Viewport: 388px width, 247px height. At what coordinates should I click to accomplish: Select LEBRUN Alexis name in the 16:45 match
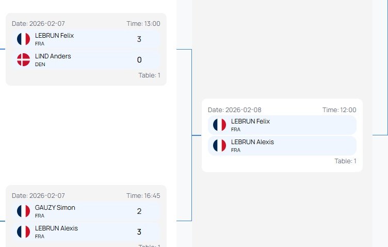point(57,228)
